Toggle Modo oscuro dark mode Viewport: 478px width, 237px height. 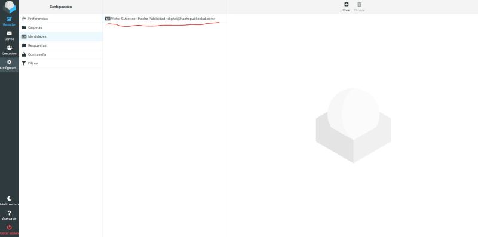coord(9,201)
